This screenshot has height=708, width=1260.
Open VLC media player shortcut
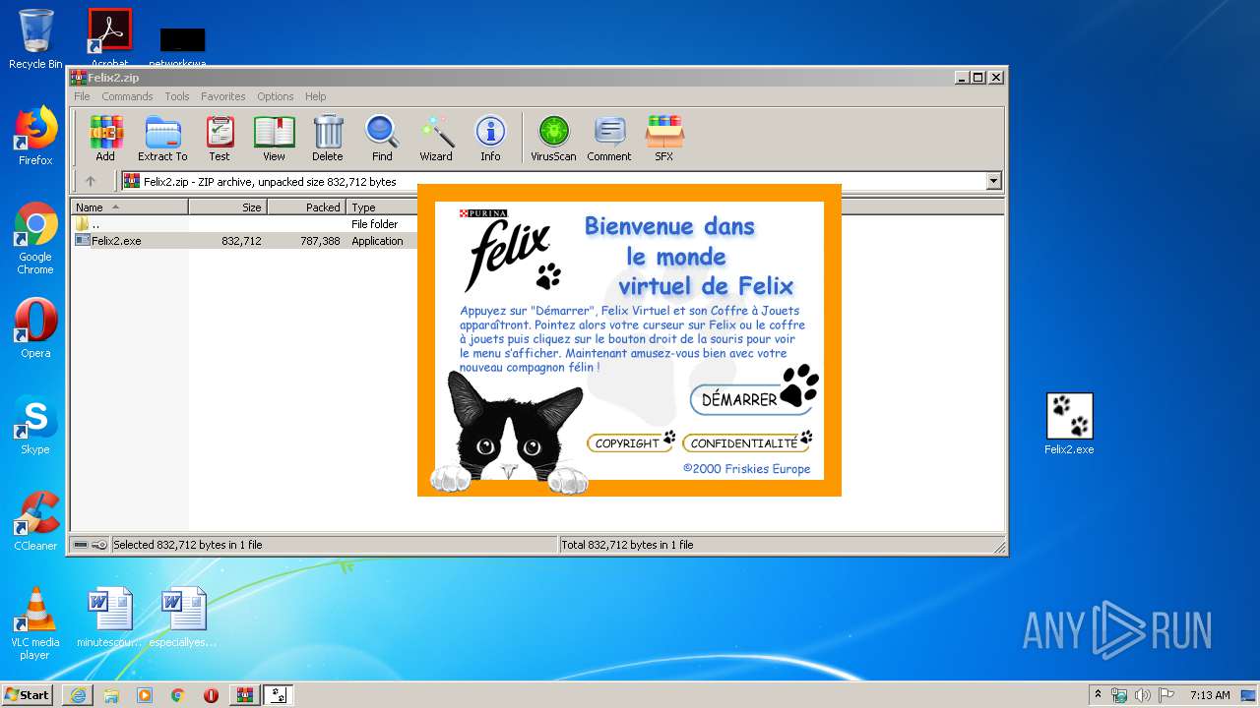tap(35, 623)
